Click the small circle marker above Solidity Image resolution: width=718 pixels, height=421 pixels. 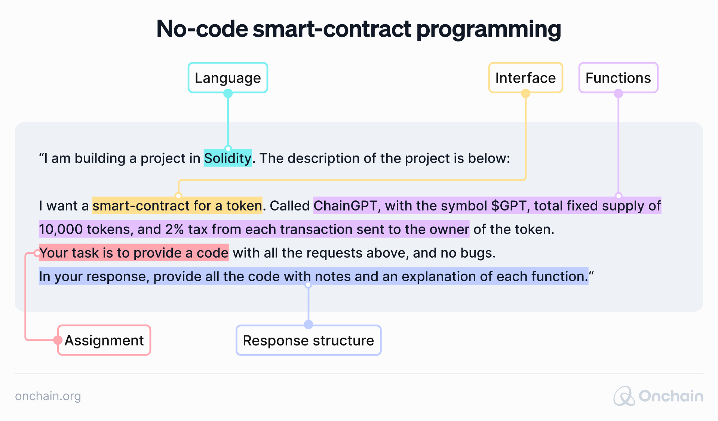tap(228, 149)
